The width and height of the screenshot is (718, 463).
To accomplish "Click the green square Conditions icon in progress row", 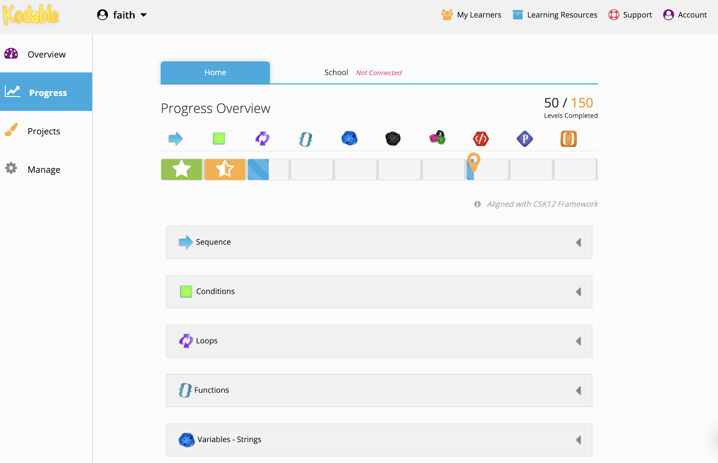I will click(219, 139).
